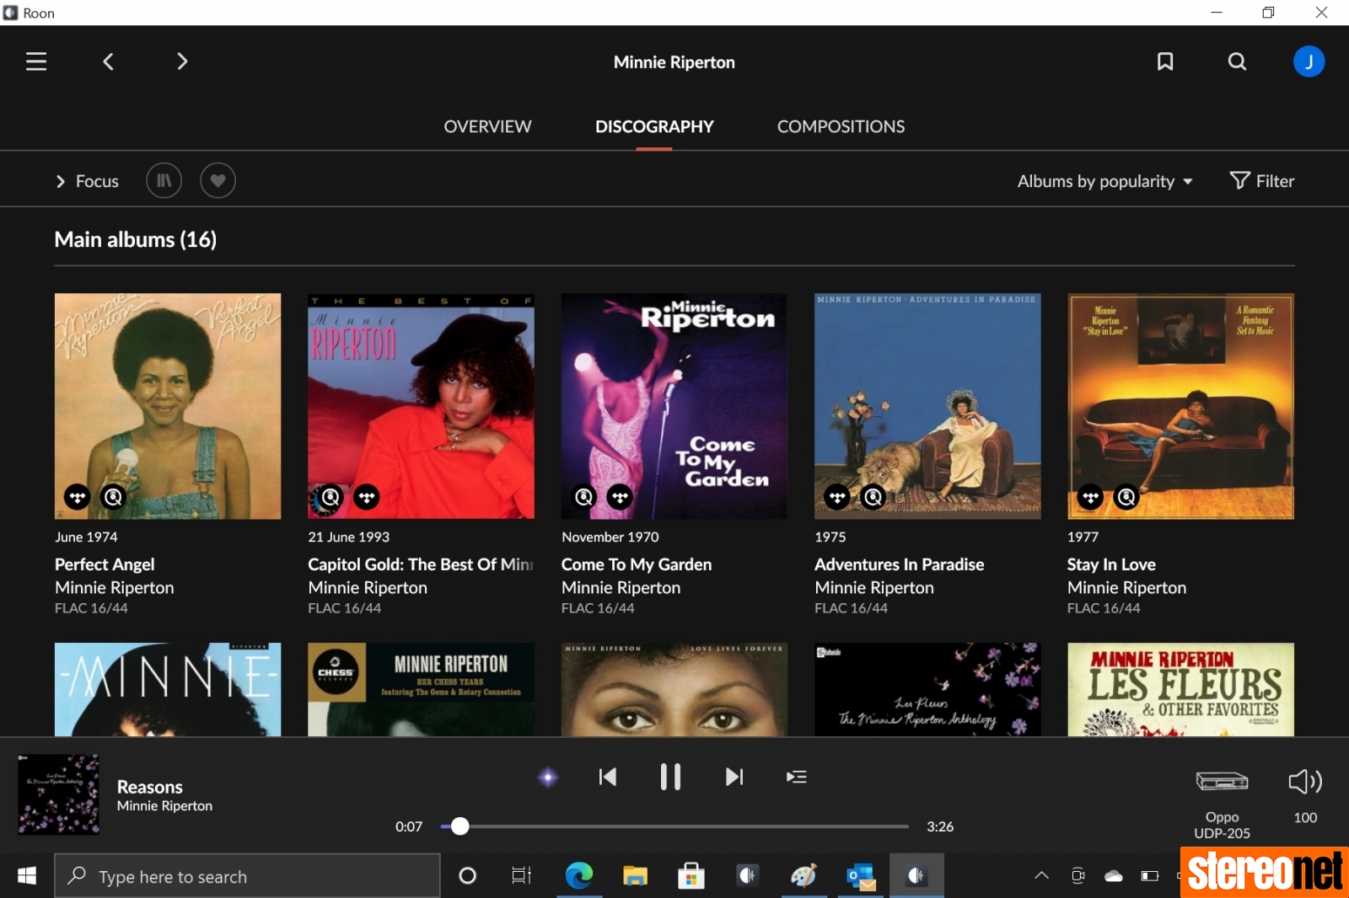Click the track progress seek bar
This screenshot has width=1349, height=898.
click(674, 826)
